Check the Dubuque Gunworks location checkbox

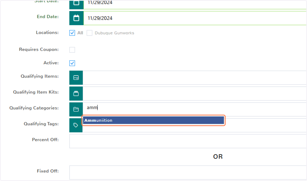point(89,33)
